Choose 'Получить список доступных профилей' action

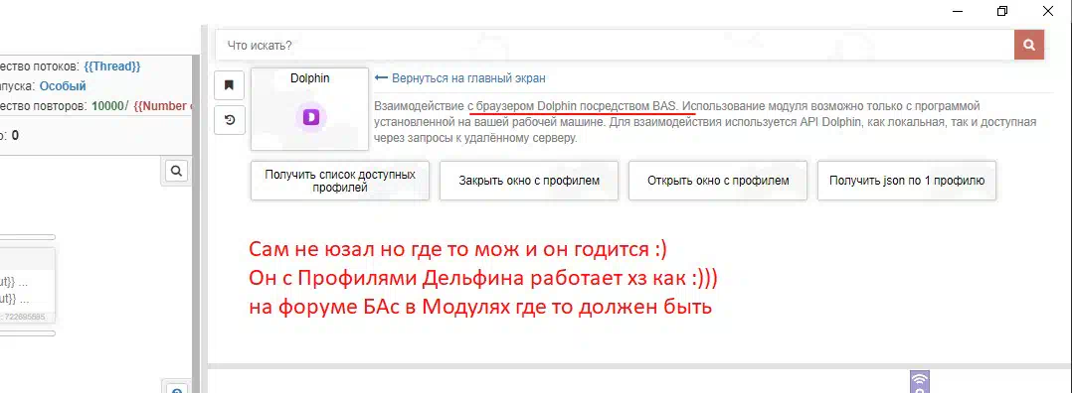coord(340,181)
